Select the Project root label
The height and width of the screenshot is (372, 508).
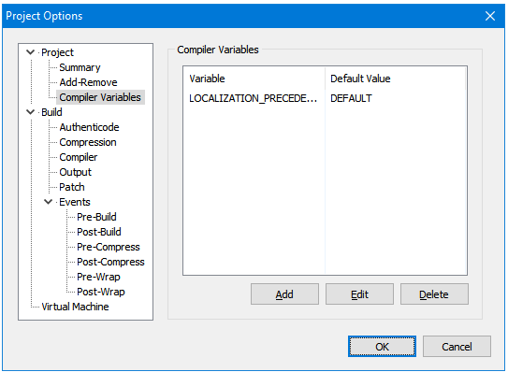(57, 52)
